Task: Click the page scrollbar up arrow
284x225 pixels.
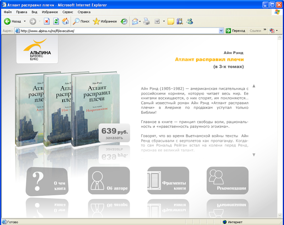Action: point(280,37)
